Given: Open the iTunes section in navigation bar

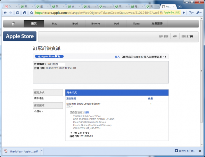Looking at the screenshot, I should pyautogui.click(x=137, y=24).
